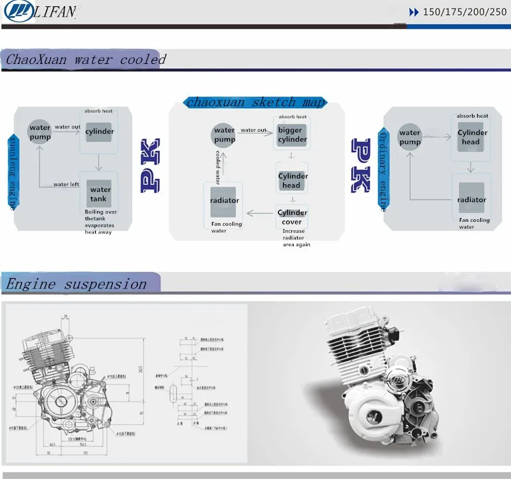Click Cylinder head box in chaoxuan sketch map

click(x=292, y=180)
